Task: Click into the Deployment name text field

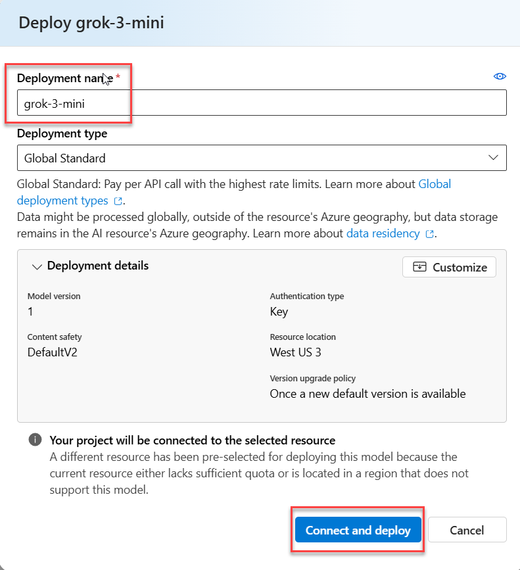Action: [x=263, y=103]
